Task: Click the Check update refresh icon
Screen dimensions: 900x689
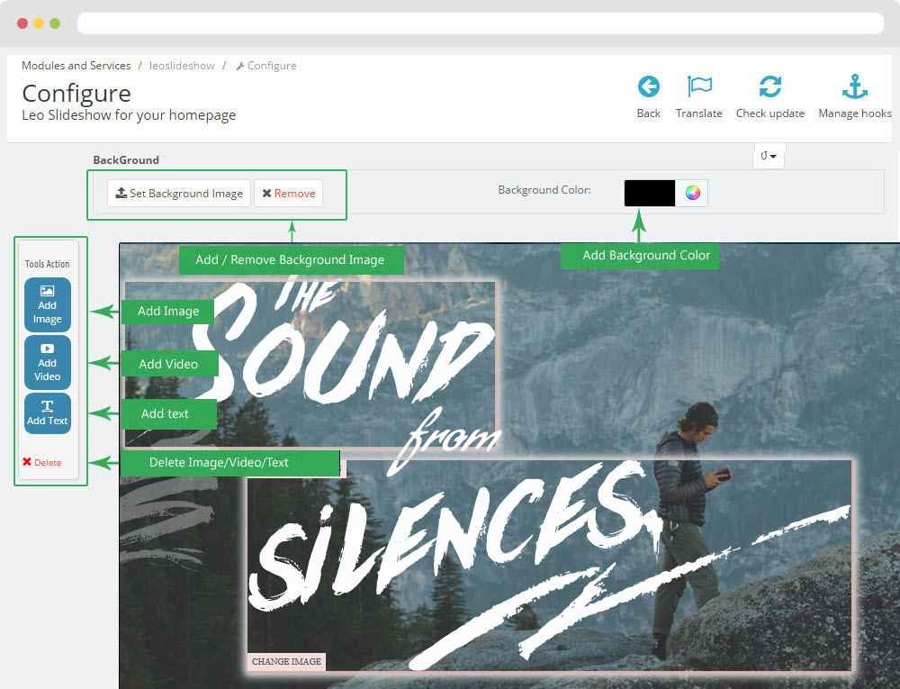Action: pos(770,87)
